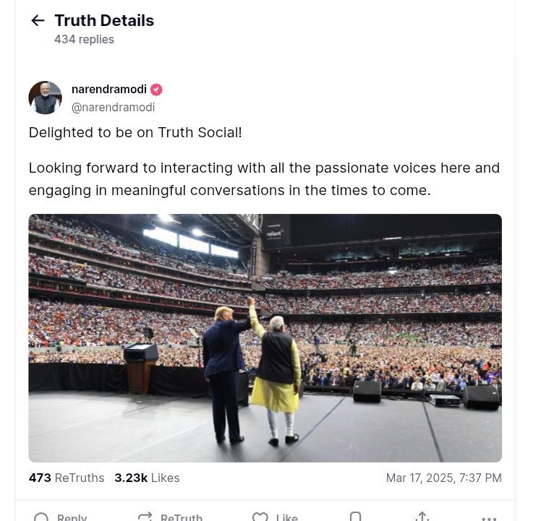Screen dimensions: 541x521
Task: View the 3.23k Likes list
Action: click(147, 478)
